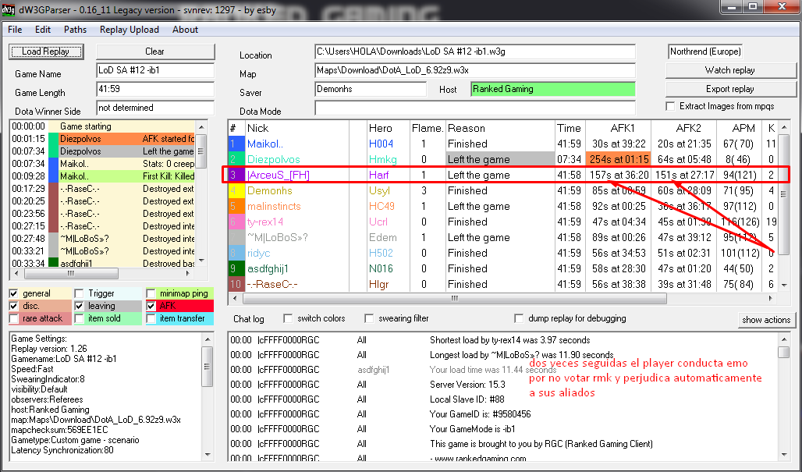Screen dimensions: 802x472
Task: Click chat line 'Your GameID is: #9580456'
Action: click(480, 414)
